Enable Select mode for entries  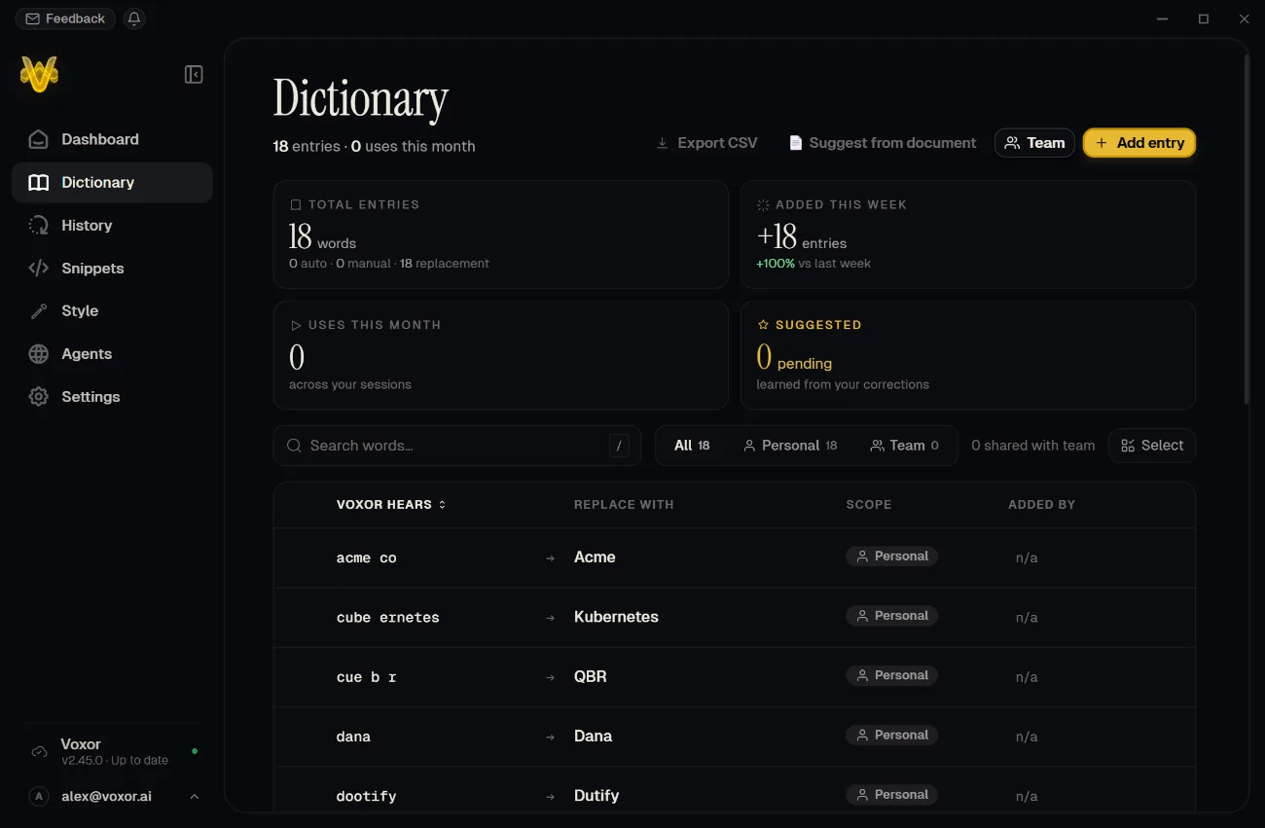click(1152, 446)
